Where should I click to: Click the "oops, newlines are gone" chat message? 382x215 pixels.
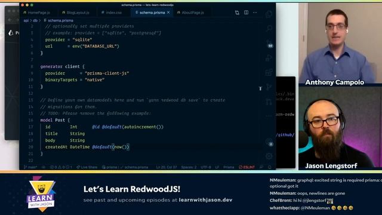321,193
